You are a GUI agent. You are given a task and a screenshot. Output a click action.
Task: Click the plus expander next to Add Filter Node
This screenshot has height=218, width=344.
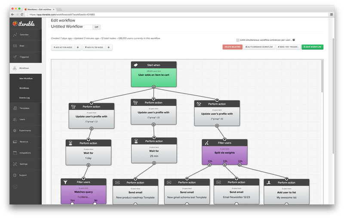[x=109, y=47]
